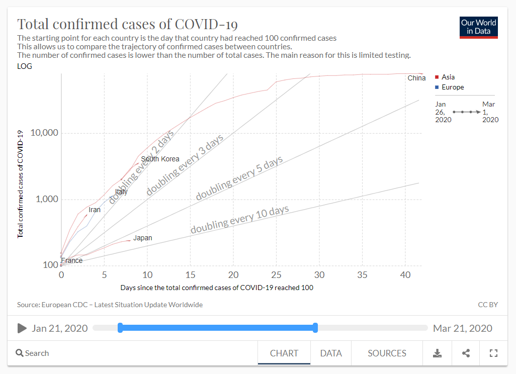The height and width of the screenshot is (374, 516).
Task: Open the SOURCES tab
Action: [x=387, y=353]
